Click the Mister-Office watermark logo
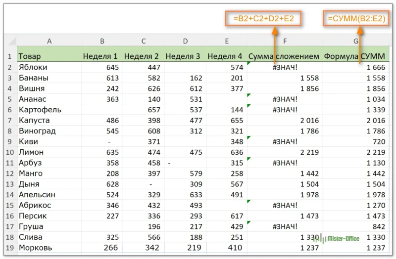Viewport: 396px width, 259px height. 342,239
